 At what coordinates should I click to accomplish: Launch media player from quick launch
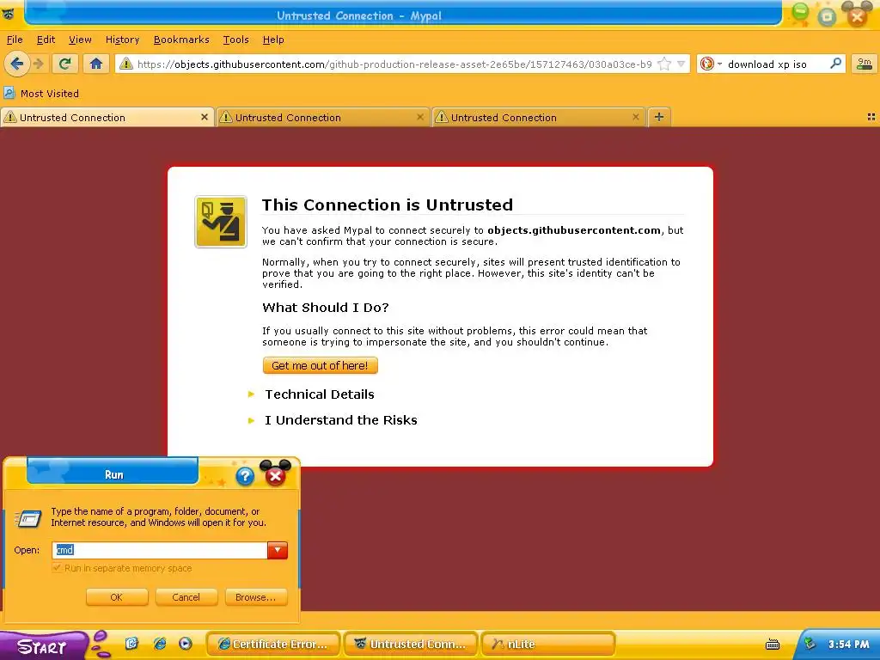tap(186, 643)
